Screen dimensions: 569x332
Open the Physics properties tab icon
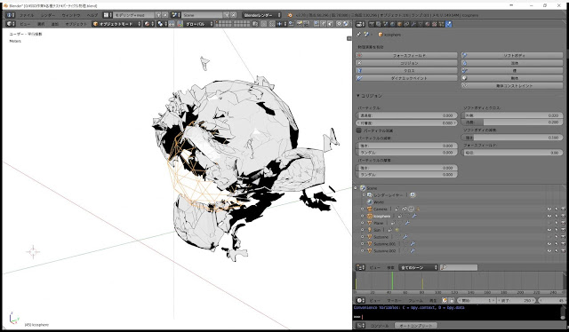point(448,24)
